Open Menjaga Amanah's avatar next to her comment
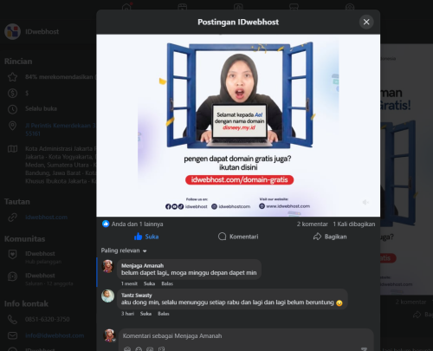Screen dimensions: 433x351 coord(108,266)
